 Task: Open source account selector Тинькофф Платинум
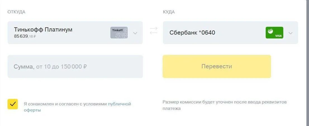pyautogui.click(x=75, y=33)
